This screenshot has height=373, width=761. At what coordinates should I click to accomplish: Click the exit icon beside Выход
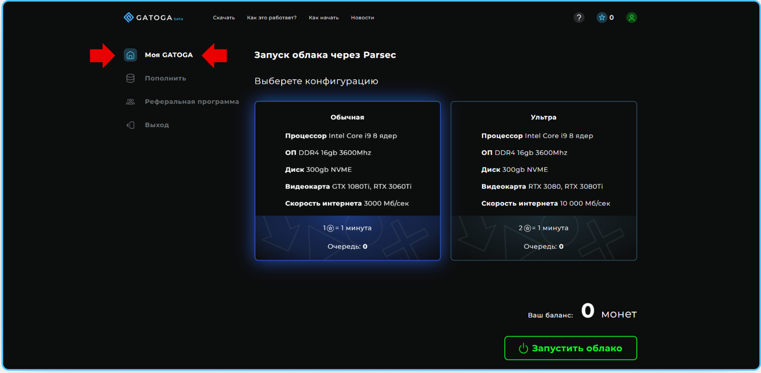click(x=130, y=125)
